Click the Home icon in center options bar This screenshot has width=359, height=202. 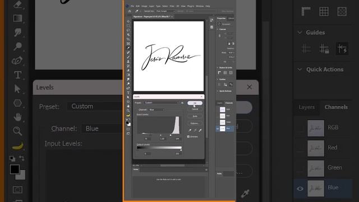click(x=130, y=11)
